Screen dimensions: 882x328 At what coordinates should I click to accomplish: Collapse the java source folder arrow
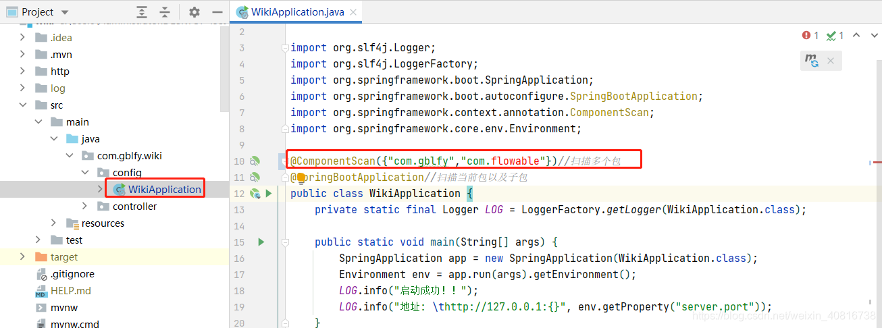54,139
